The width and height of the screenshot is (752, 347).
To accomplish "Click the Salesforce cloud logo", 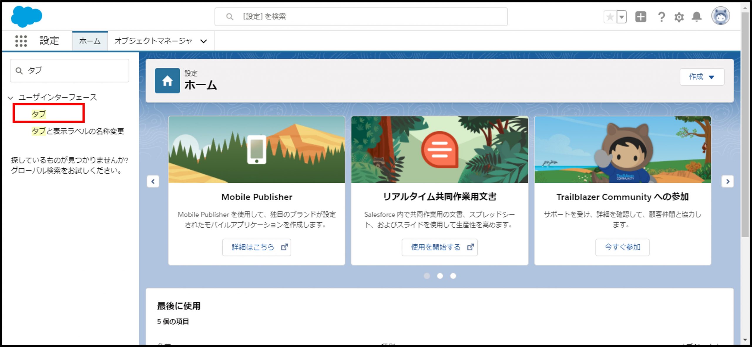I will [x=26, y=16].
